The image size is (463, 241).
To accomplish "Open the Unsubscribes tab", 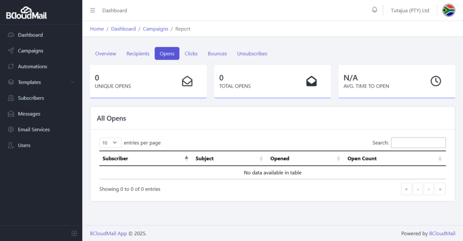I will (x=252, y=54).
